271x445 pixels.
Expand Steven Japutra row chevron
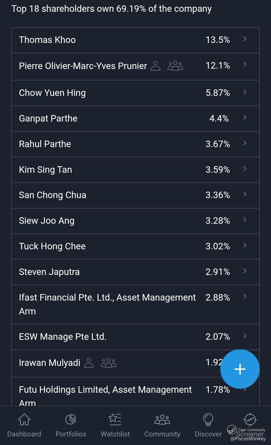[x=245, y=271]
